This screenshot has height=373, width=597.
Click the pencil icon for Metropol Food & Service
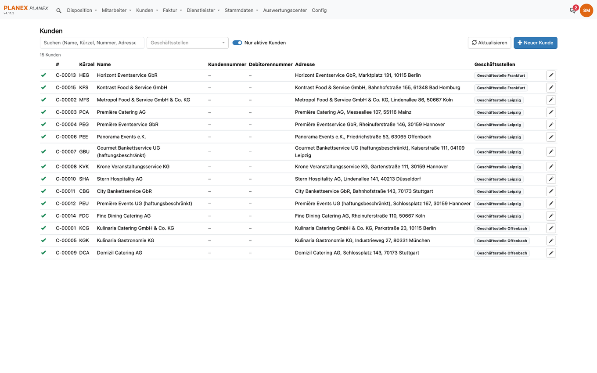click(551, 100)
